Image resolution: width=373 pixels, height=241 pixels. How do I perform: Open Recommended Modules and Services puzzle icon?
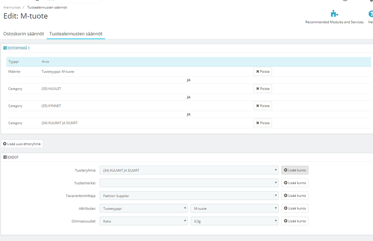point(334,14)
